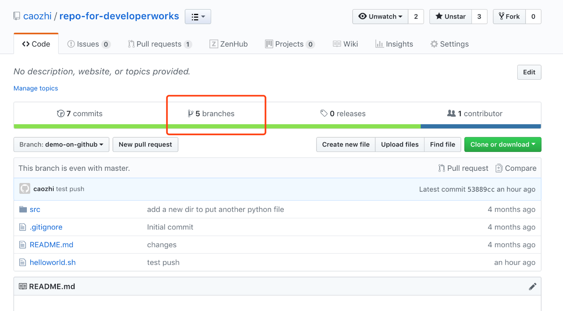The image size is (563, 311).
Task: Click the caozhi avatar thumbnail
Action: tap(25, 189)
